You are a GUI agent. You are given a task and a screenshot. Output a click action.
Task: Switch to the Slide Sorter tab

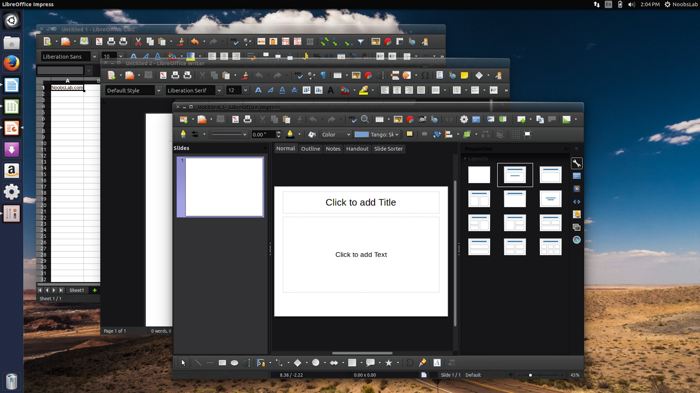pyautogui.click(x=388, y=148)
